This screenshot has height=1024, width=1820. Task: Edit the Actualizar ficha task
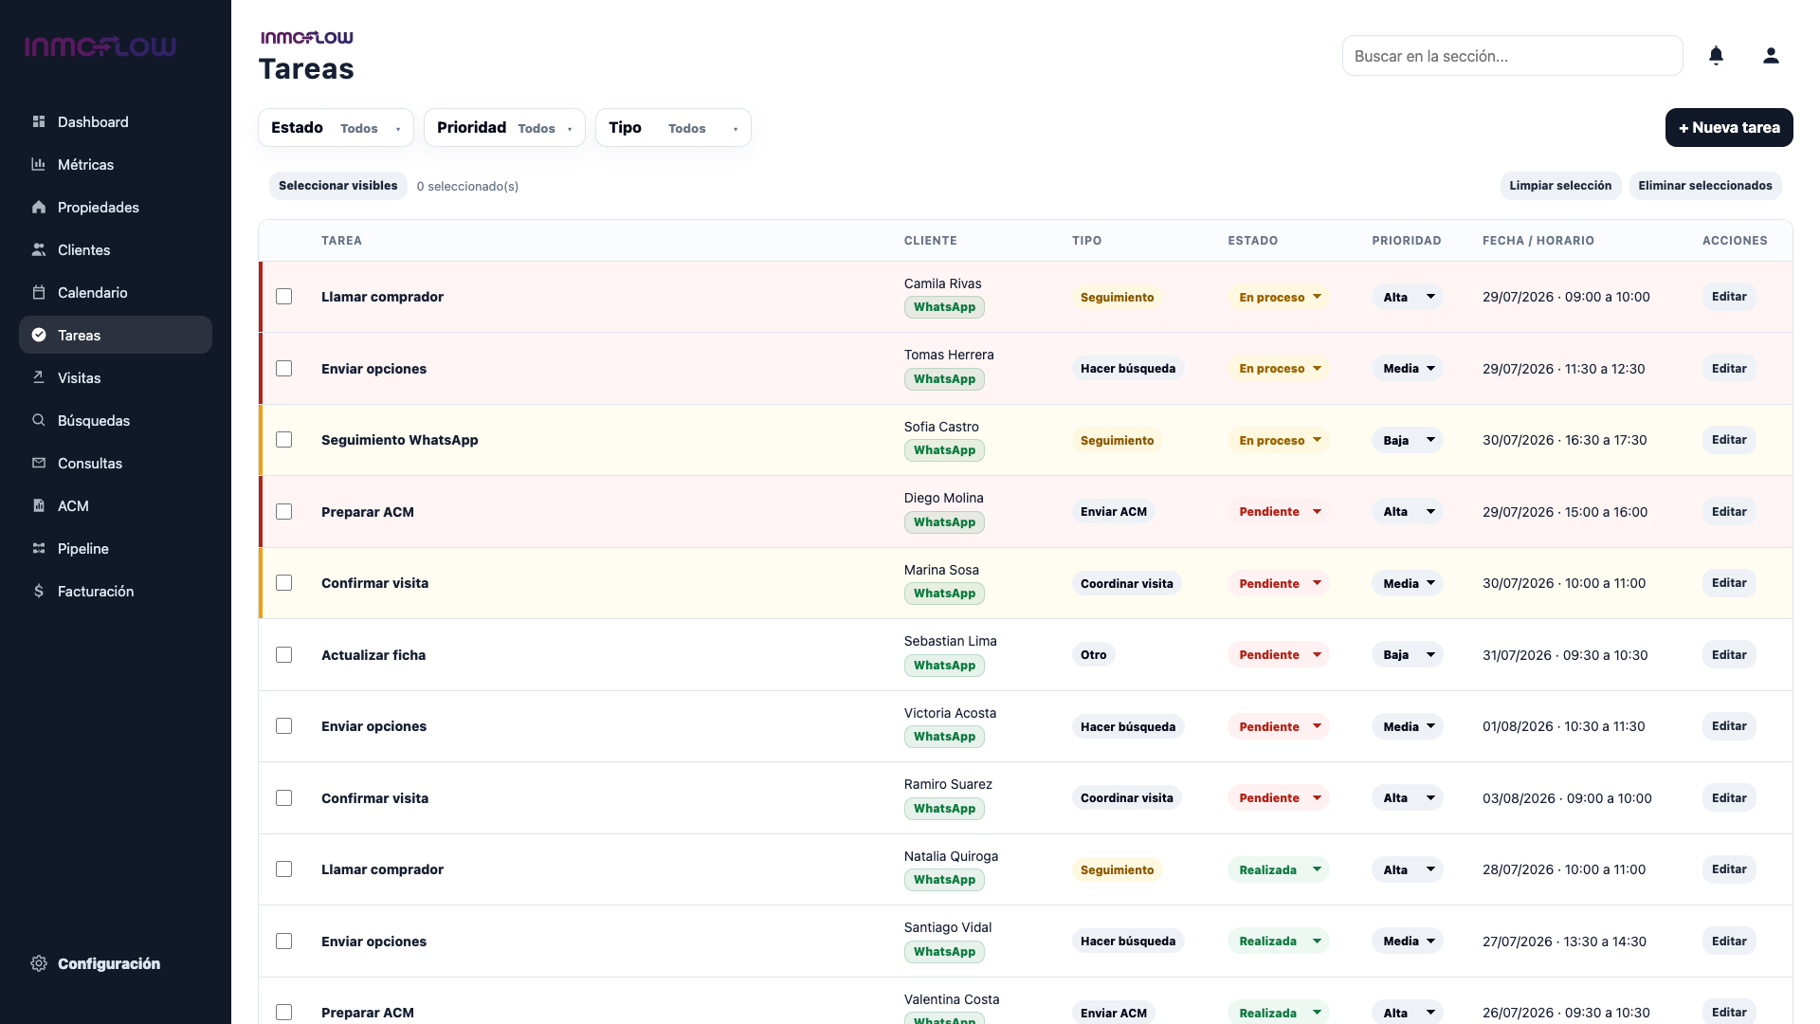click(x=1729, y=655)
